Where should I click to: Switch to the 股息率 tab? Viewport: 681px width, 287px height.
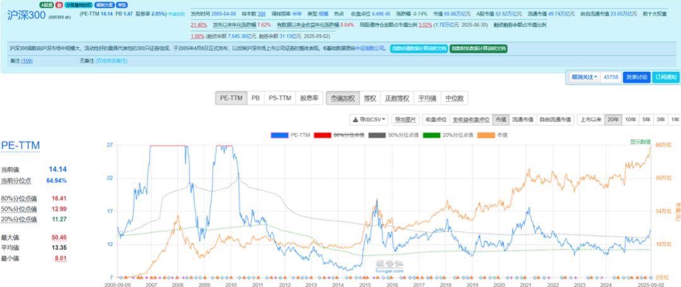(x=310, y=98)
